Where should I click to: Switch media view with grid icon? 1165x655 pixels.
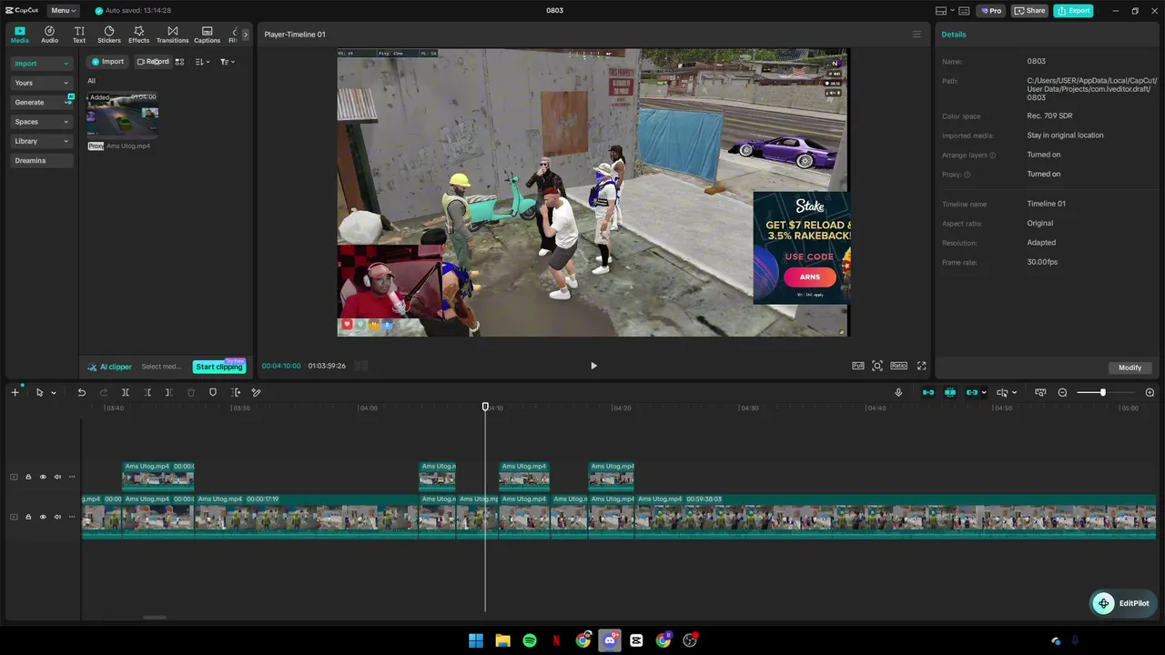(x=179, y=62)
